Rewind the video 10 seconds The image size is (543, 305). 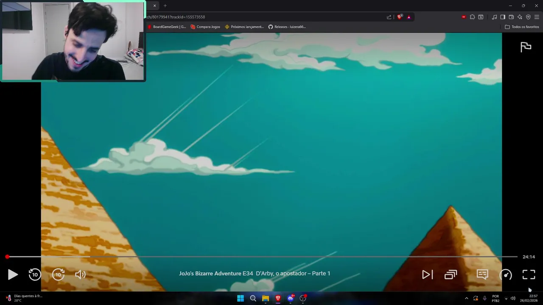[35, 274]
